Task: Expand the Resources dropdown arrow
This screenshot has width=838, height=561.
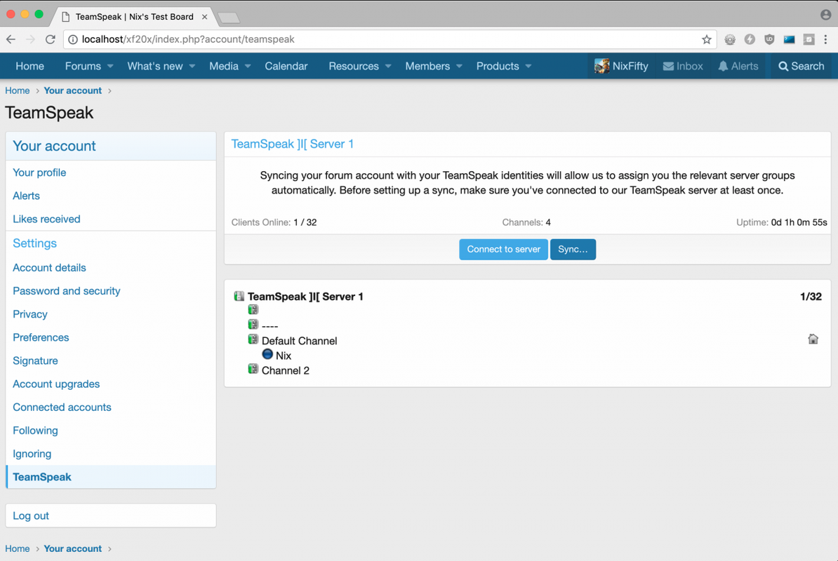Action: point(388,66)
